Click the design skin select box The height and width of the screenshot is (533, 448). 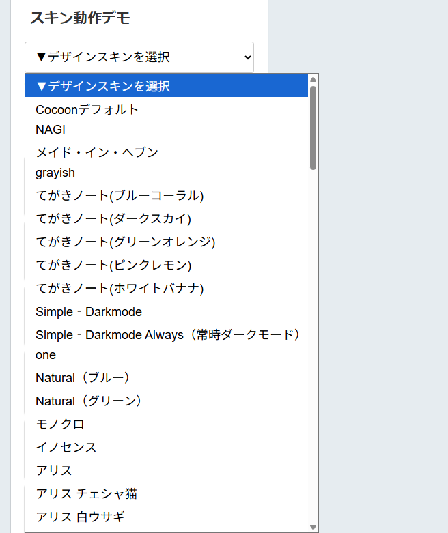point(139,57)
